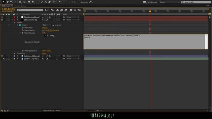Click the timeline zoom slider

91,111
